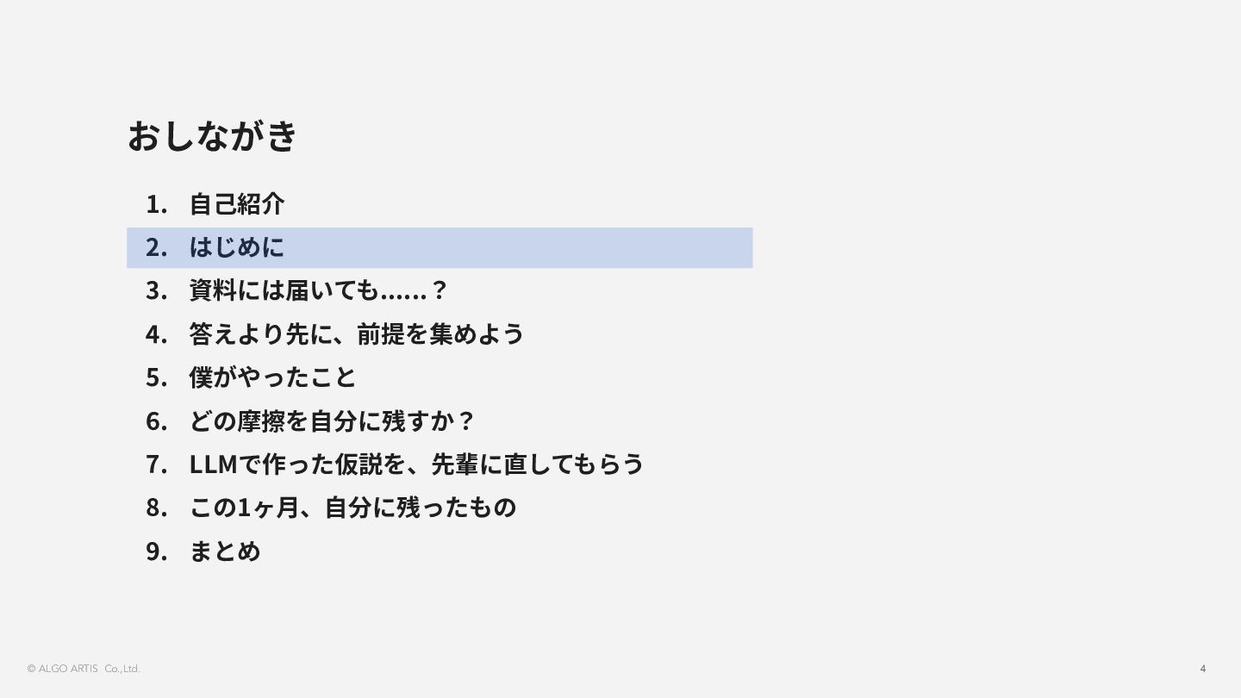Click the slide page number 4
The height and width of the screenshot is (698, 1241).
click(x=1203, y=669)
